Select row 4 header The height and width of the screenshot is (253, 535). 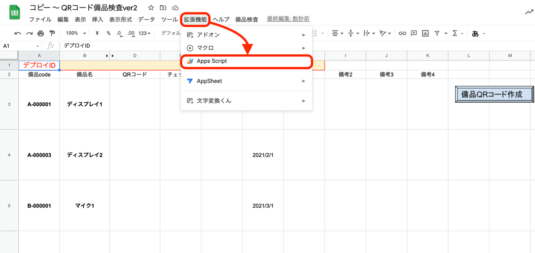9,155
